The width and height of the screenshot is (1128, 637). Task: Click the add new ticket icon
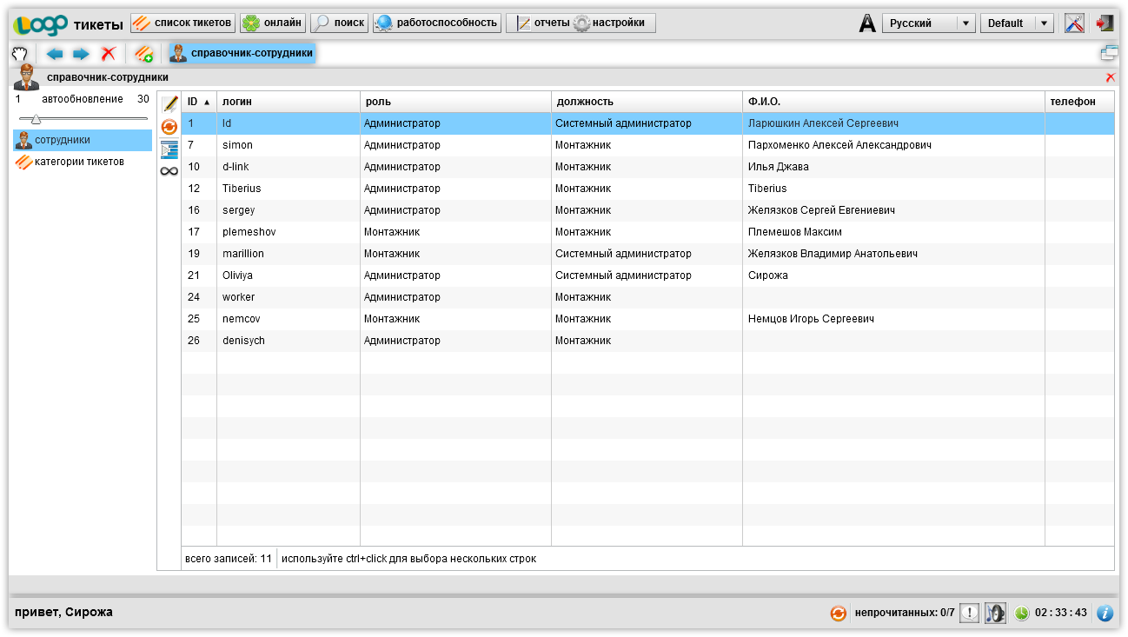pyautogui.click(x=144, y=54)
